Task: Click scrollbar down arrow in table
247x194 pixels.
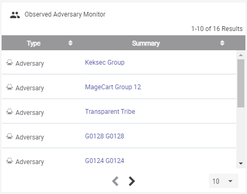Action: click(241, 164)
